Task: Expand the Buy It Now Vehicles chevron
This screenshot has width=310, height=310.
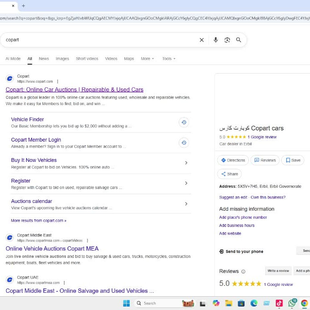Action: (x=186, y=163)
